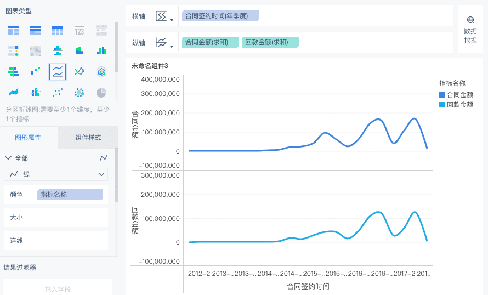488x295 pixels.
Task: Select the partitioned line chart type
Action: (x=58, y=71)
